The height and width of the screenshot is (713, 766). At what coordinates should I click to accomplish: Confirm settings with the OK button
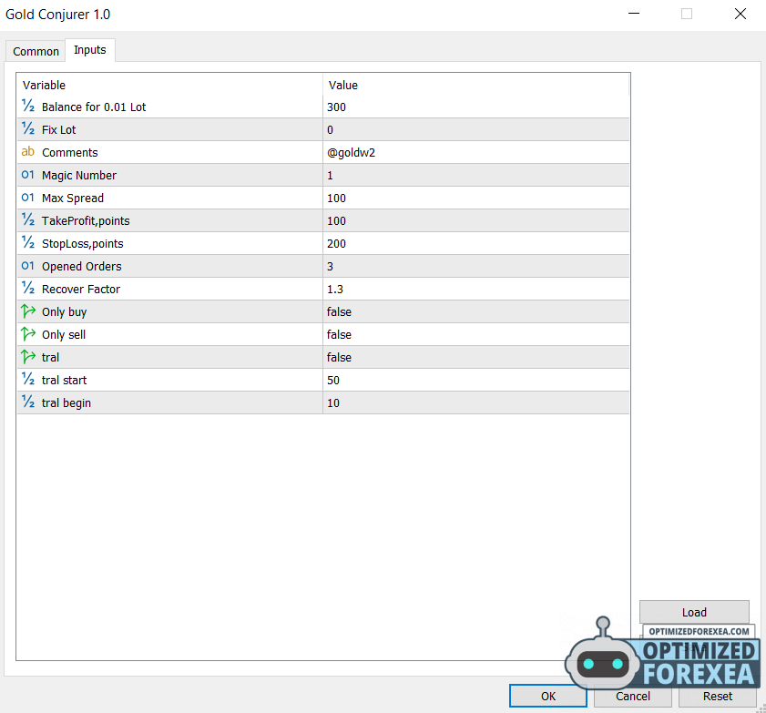(x=548, y=696)
